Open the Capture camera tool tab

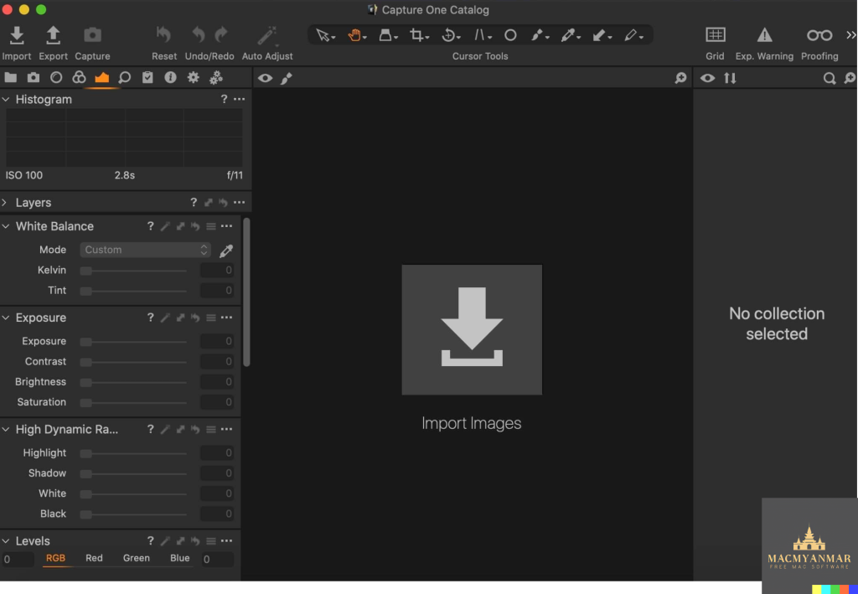34,78
